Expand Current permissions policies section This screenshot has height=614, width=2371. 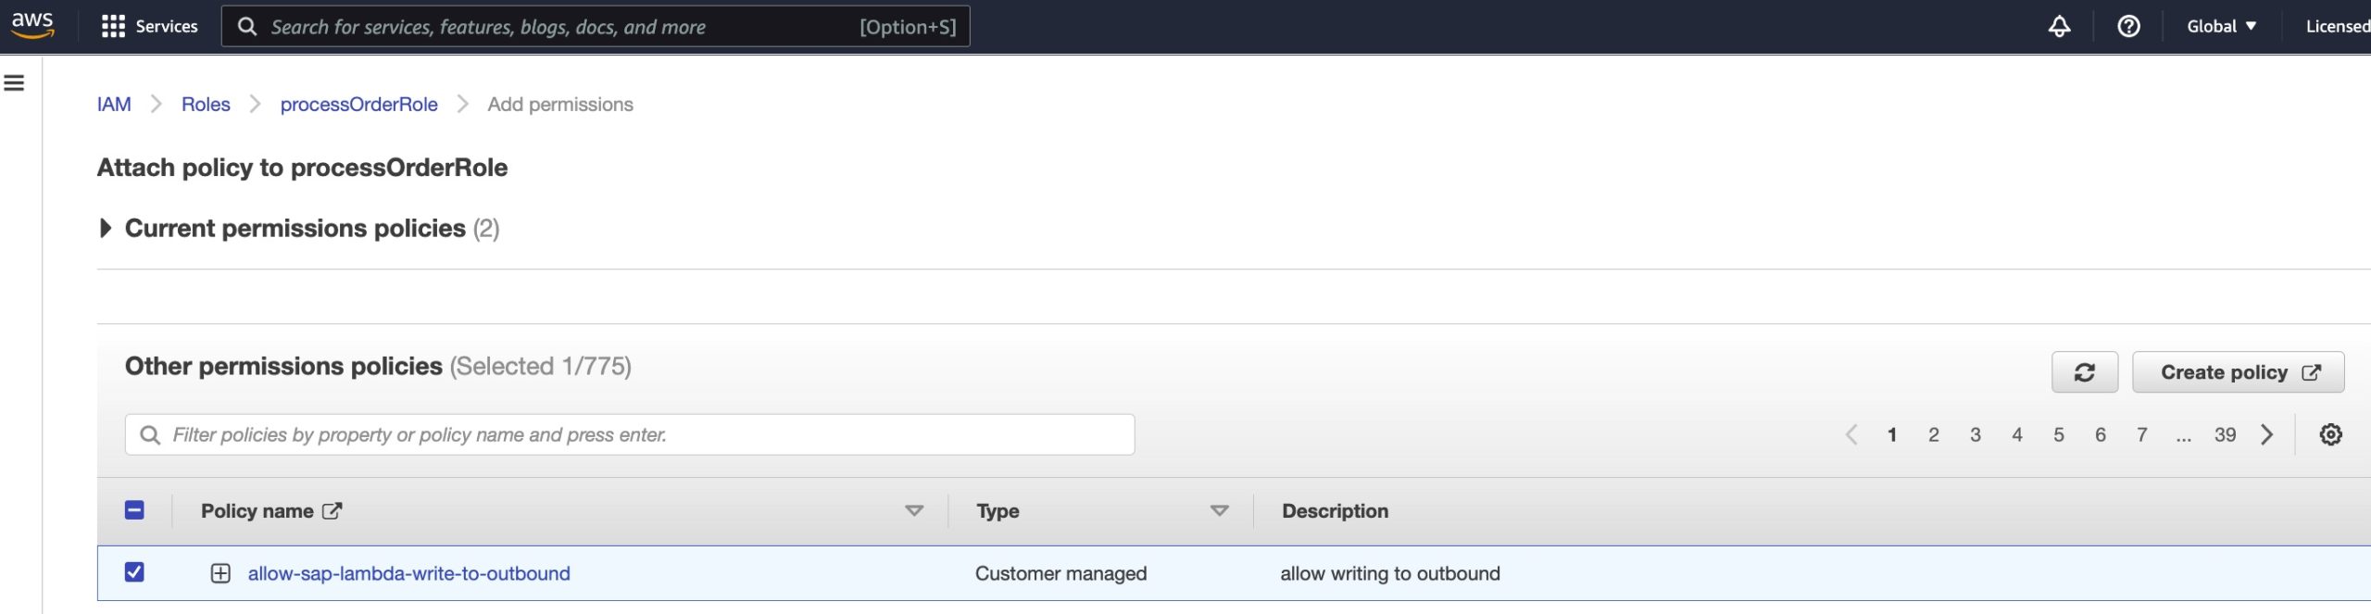(x=106, y=228)
